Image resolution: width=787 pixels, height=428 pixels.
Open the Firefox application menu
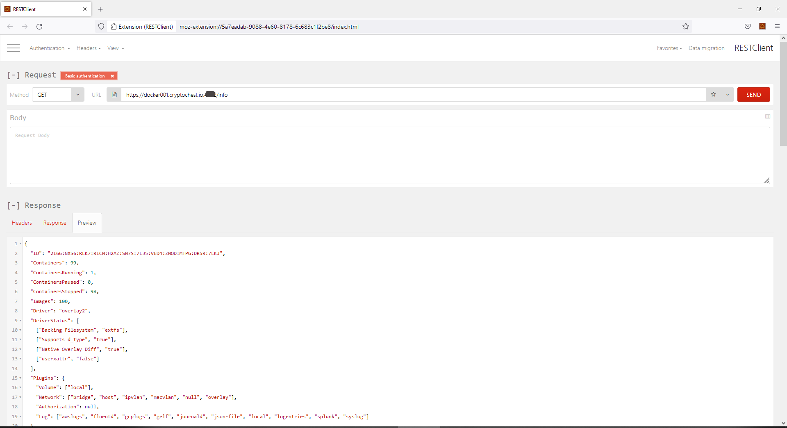coord(777,27)
